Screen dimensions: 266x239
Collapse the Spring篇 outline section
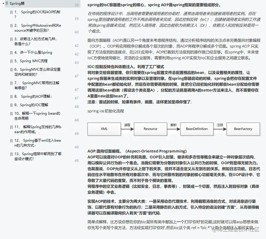3,4
